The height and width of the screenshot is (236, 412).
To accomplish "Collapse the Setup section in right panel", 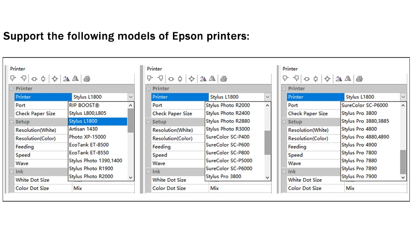I will click(284, 122).
